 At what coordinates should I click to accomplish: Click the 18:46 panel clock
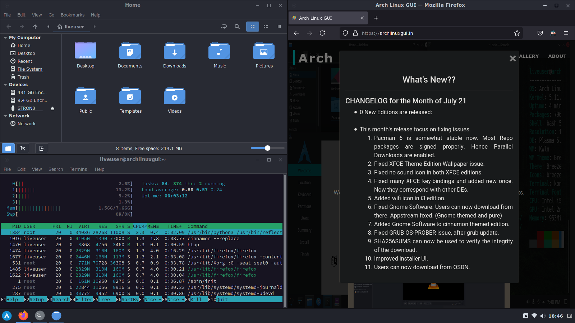556,316
